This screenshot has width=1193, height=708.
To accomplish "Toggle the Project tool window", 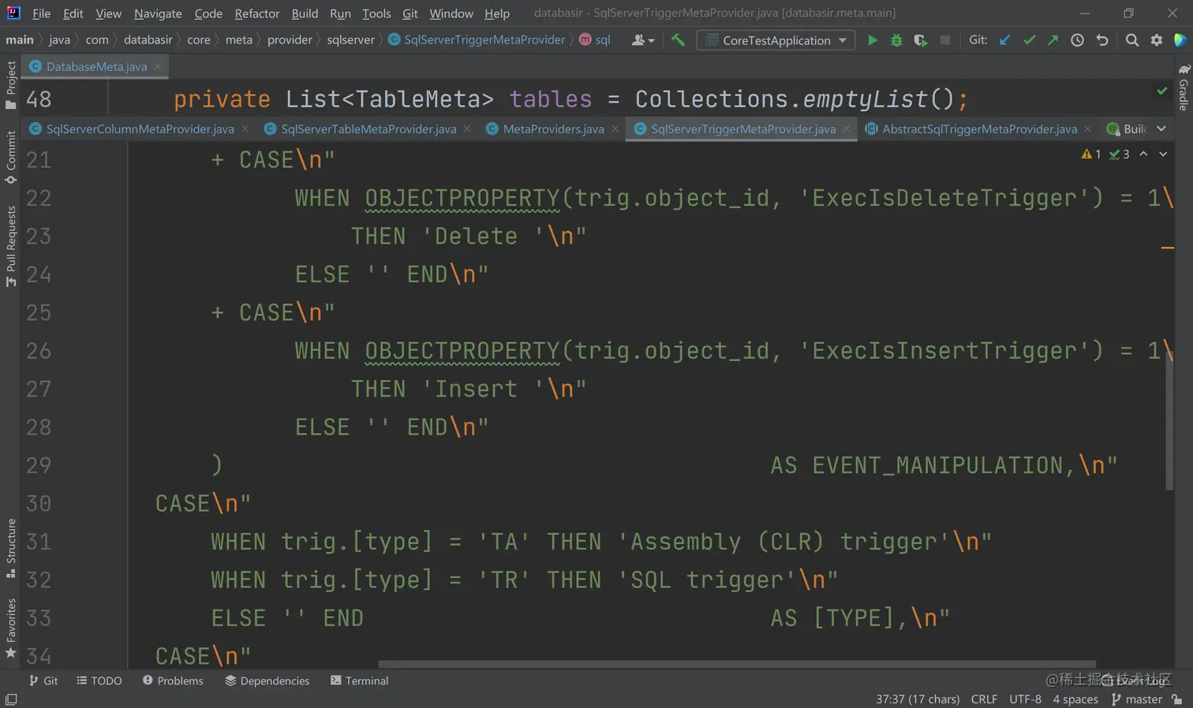I will point(10,85).
